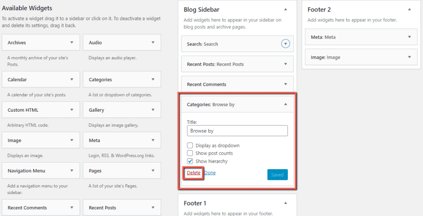Screen dimensions: 423x216
Task: Select the Gallery widget title
Action: pyautogui.click(x=96, y=110)
